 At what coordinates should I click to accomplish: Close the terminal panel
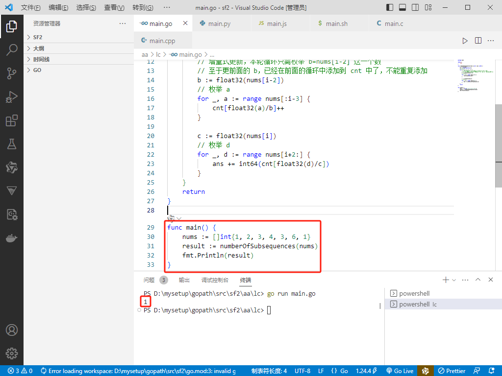491,280
